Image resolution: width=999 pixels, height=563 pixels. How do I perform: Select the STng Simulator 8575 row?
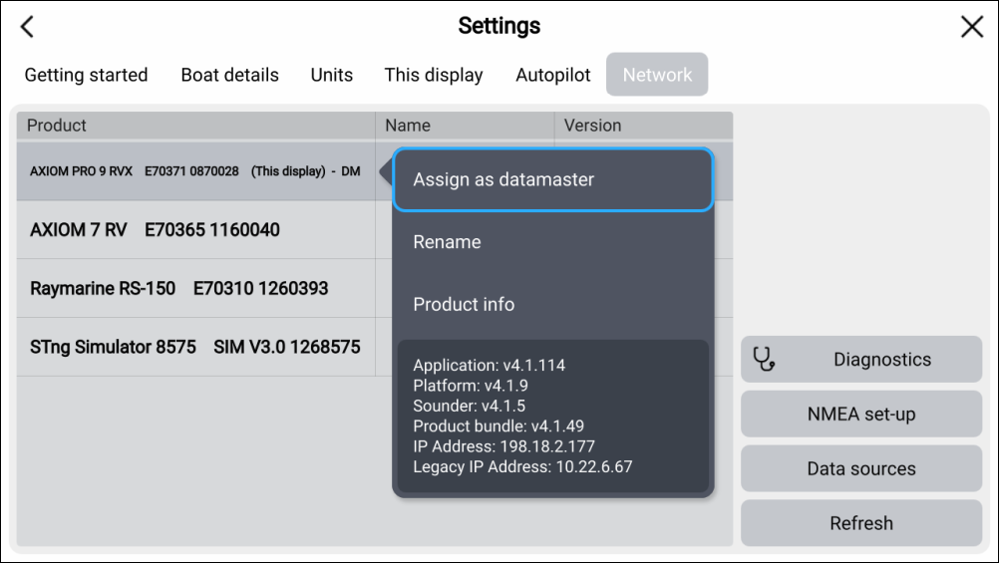tap(195, 348)
